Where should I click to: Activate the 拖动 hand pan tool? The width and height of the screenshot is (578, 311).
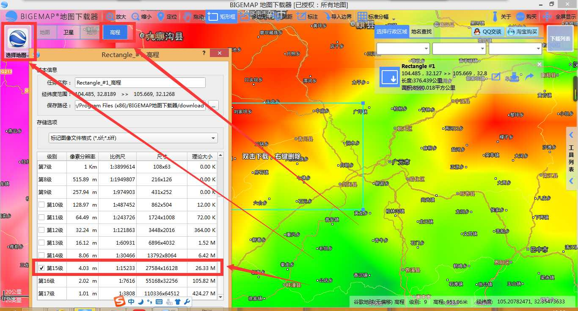[x=193, y=17]
